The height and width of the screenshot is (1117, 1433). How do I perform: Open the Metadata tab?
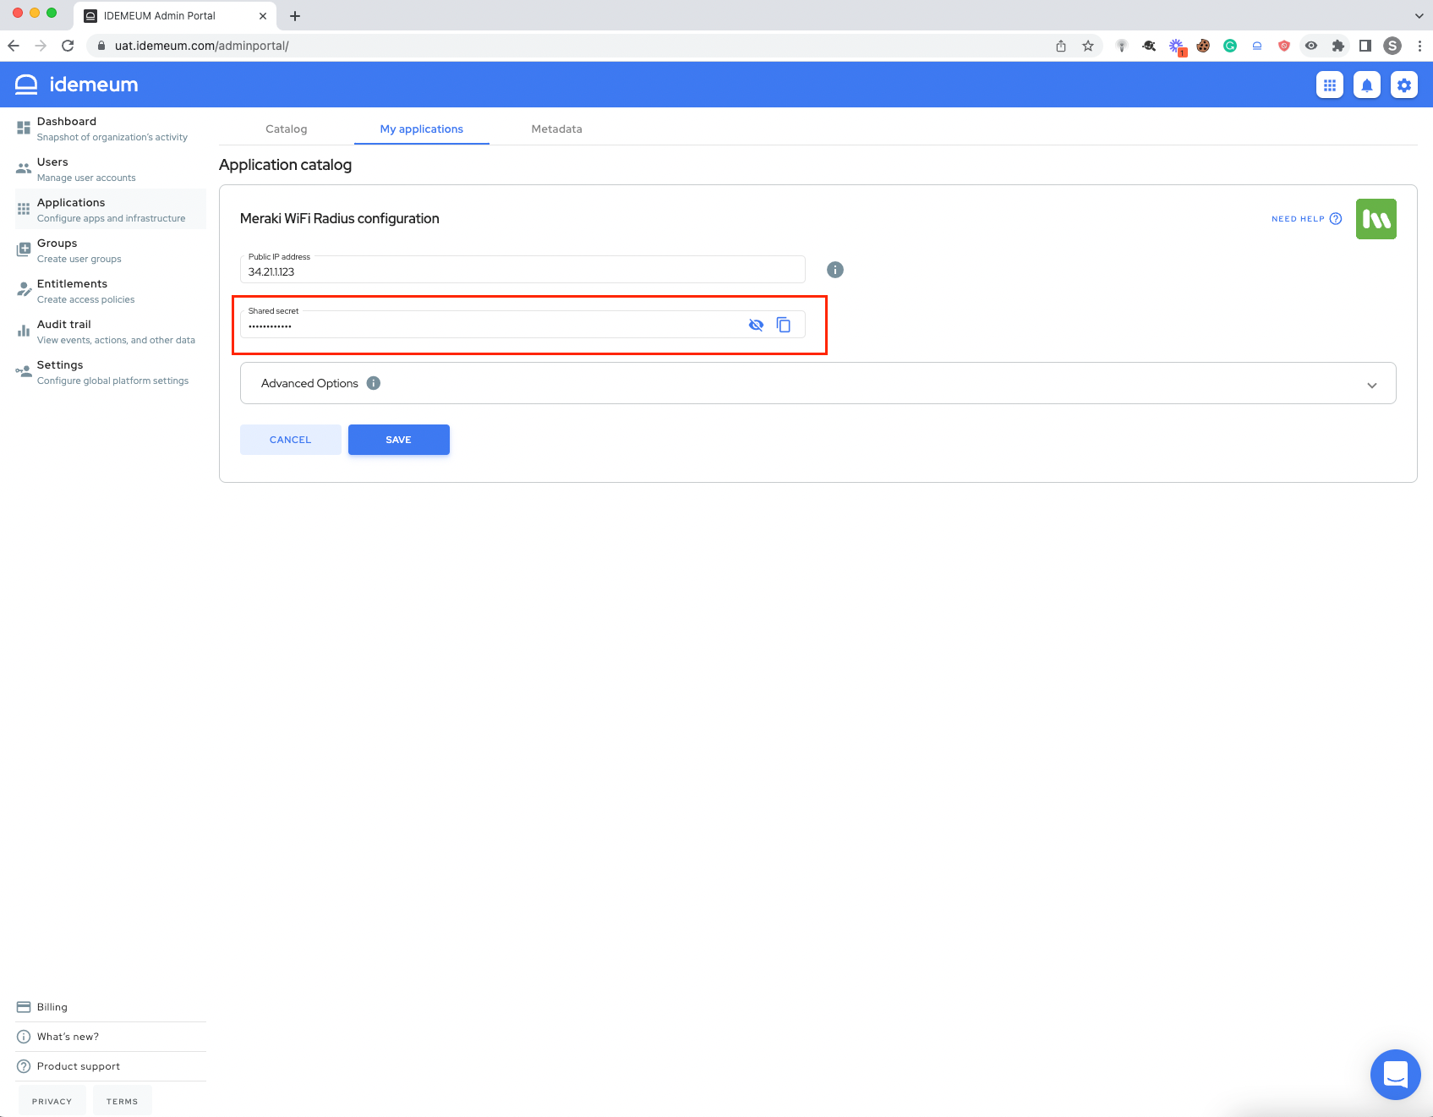[x=557, y=129]
